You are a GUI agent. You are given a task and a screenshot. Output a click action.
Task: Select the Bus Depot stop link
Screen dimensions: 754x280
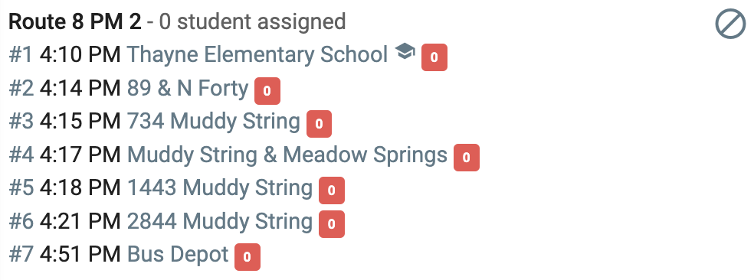pyautogui.click(x=178, y=255)
